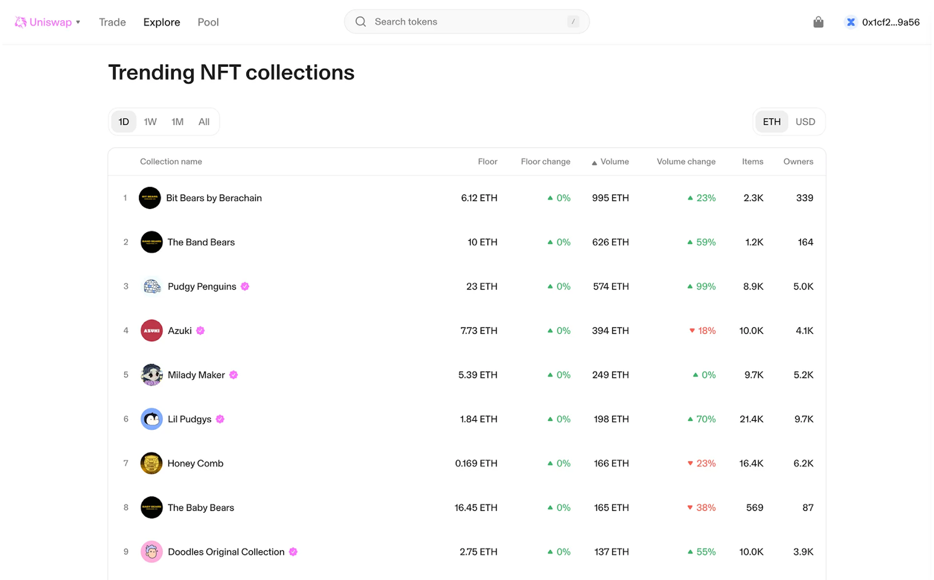Viewport: 934px width, 580px height.
Task: Click Doodles Original Collection avatar
Action: click(x=151, y=552)
